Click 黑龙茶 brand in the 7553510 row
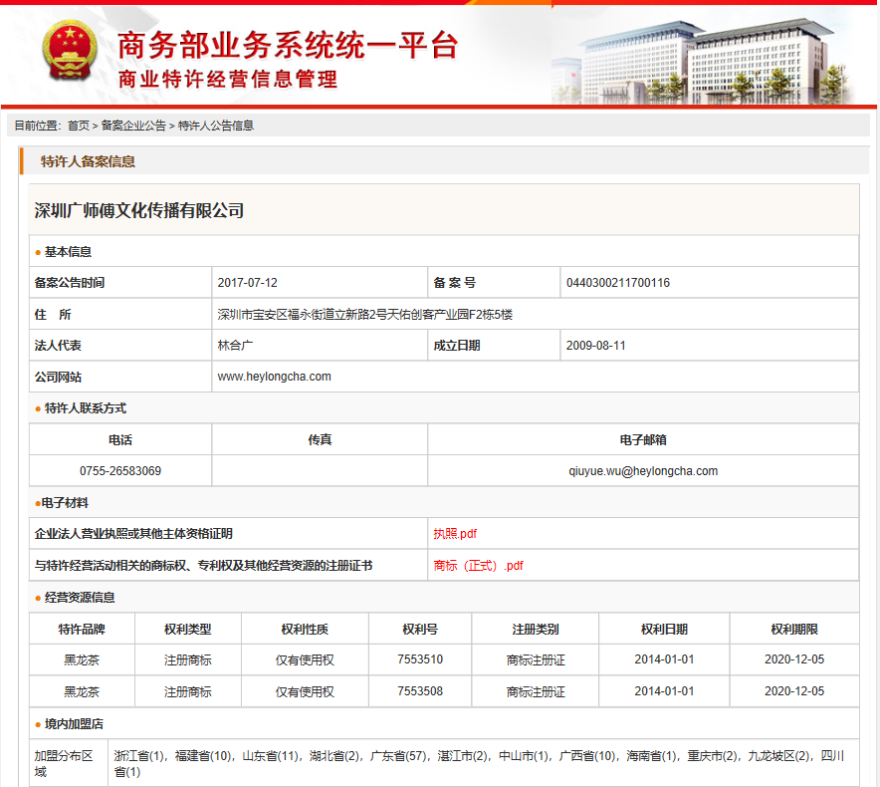Image resolution: width=880 pixels, height=787 pixels. [x=82, y=660]
